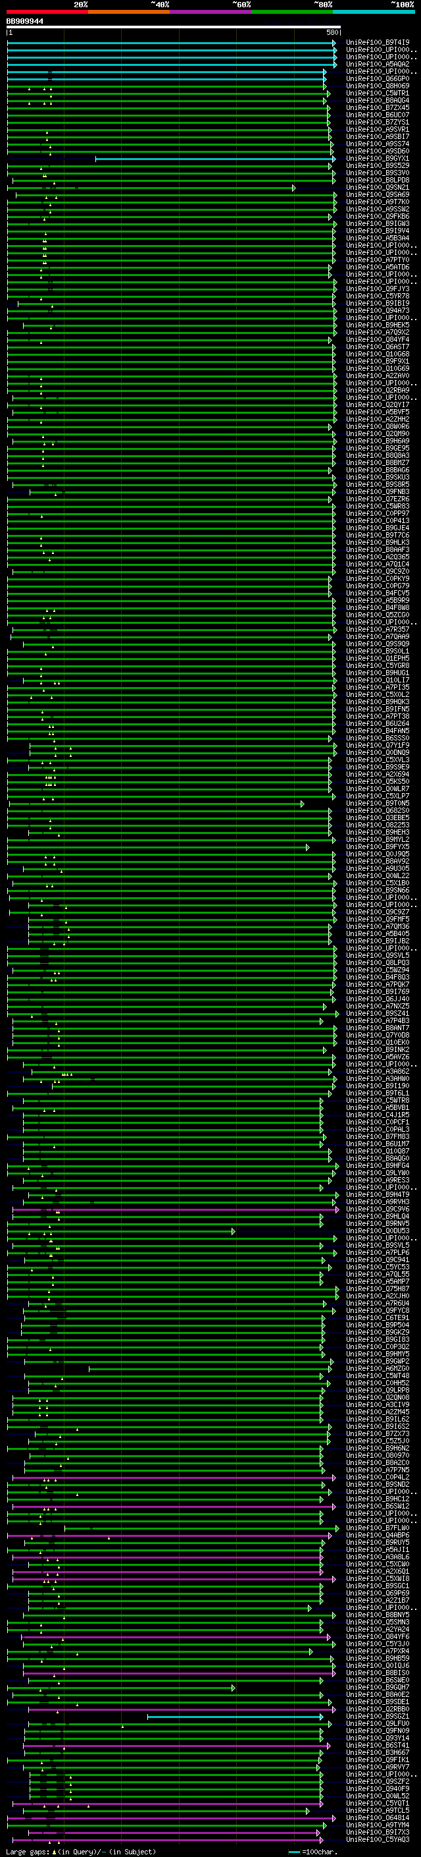Open hit UniRef100_C5YR78
421x1857 pixels.
click(x=378, y=296)
